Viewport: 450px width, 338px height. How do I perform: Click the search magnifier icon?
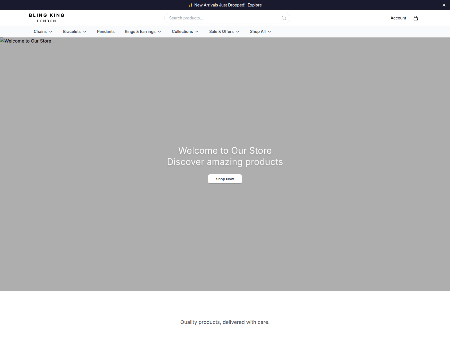(284, 18)
